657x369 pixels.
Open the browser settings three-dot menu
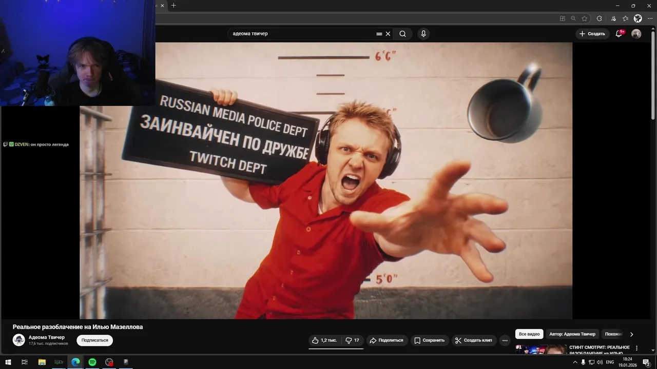(649, 18)
